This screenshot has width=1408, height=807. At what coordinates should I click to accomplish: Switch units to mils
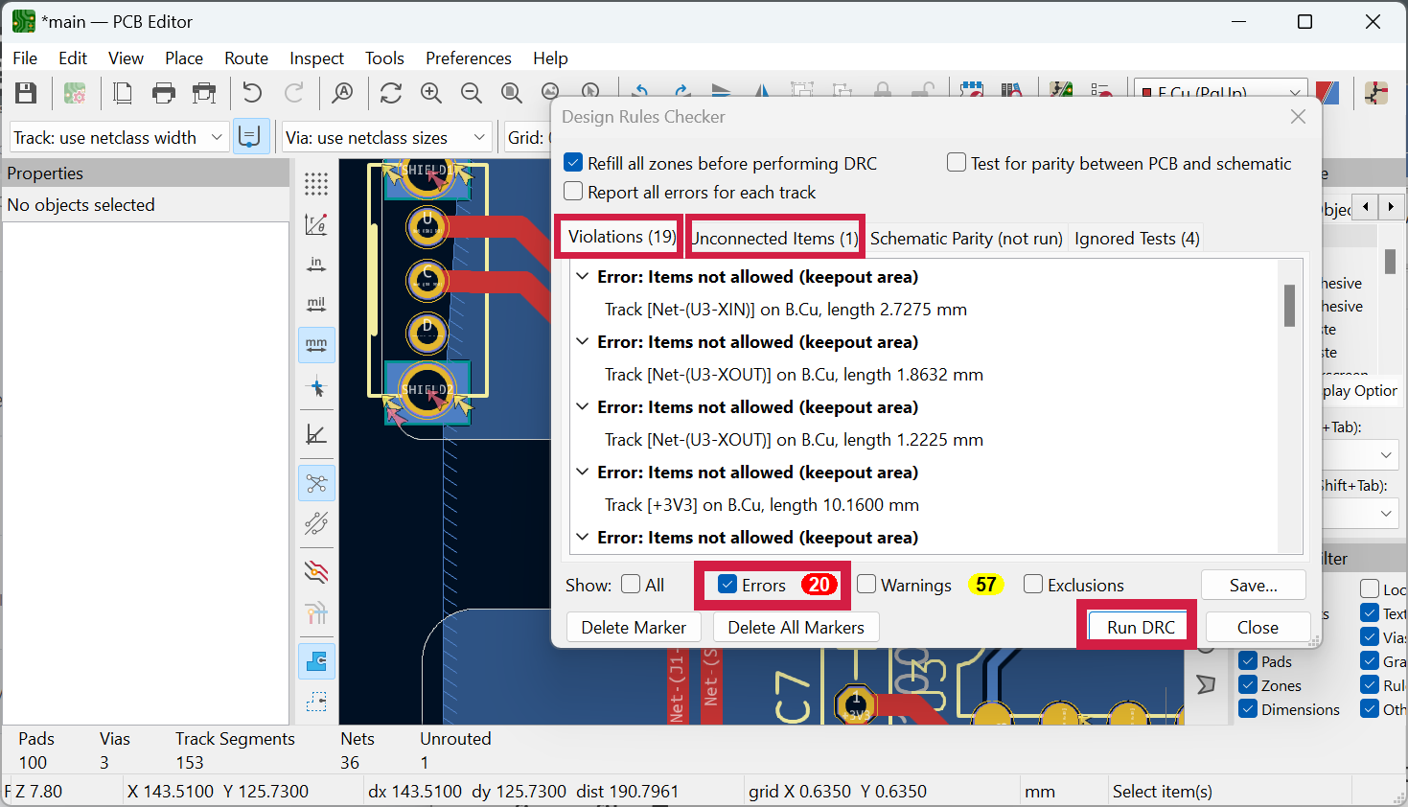coord(316,304)
